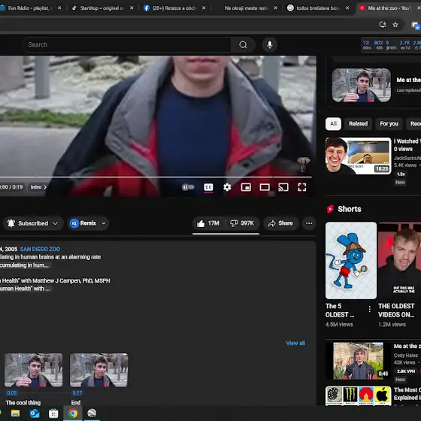Click the search magnifier button
Image resolution: width=421 pixels, height=421 pixels.
[x=243, y=44]
